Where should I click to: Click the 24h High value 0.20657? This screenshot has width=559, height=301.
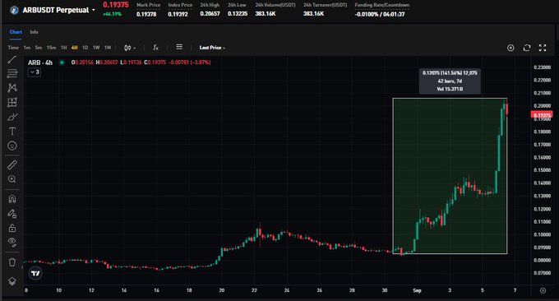click(210, 13)
